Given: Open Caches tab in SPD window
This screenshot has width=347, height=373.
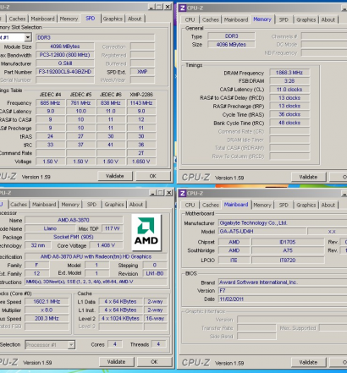Looking at the screenshot, I should (17, 19).
